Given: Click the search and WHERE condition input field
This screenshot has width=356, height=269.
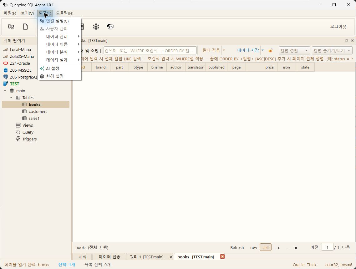Looking at the screenshot, I should coord(150,50).
